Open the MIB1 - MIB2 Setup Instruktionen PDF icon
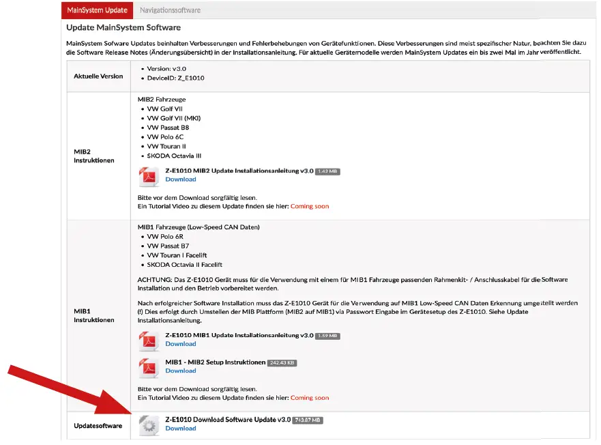Screen dimensions: 601x445 (x=149, y=366)
